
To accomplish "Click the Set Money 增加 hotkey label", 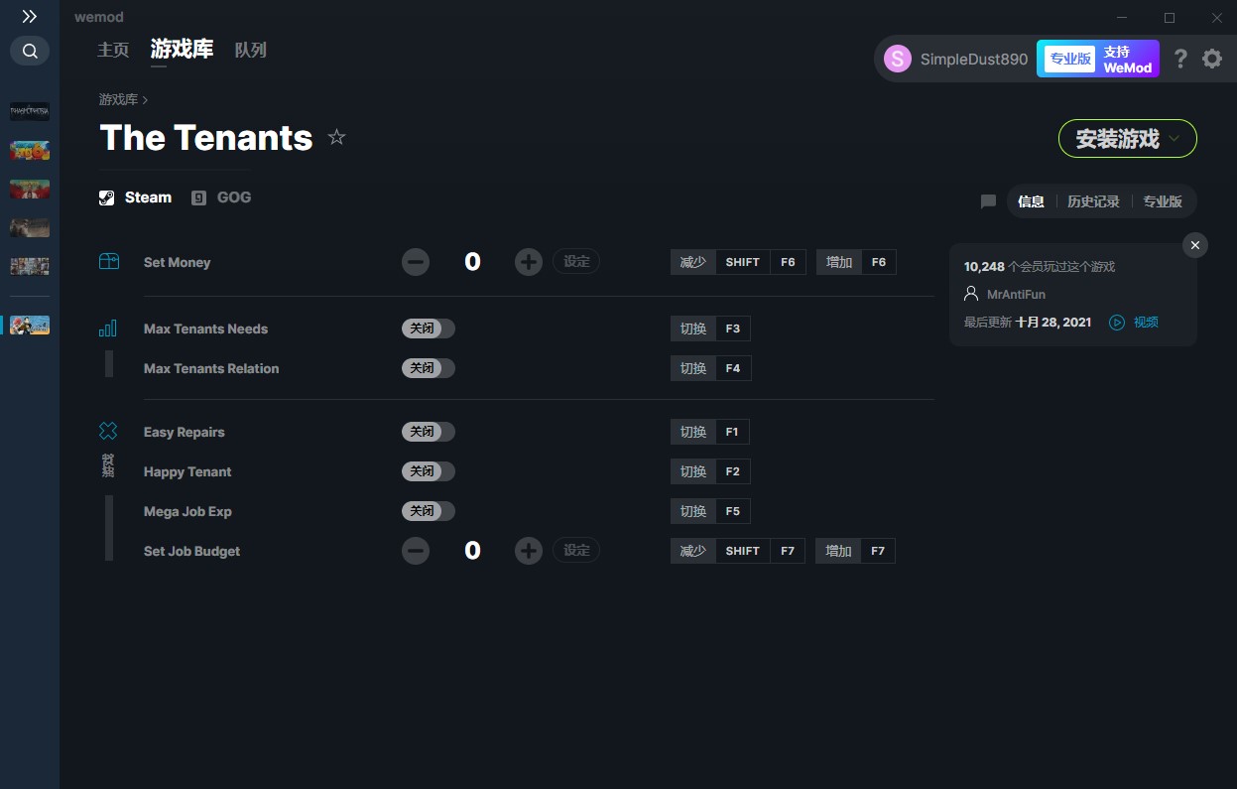I will (x=839, y=262).
